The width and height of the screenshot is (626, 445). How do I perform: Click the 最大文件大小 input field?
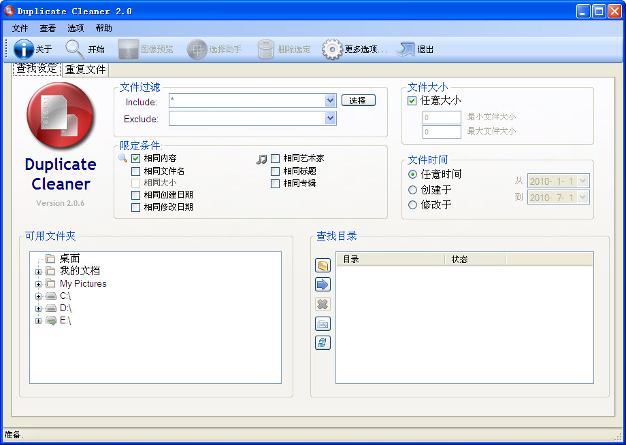[x=442, y=132]
